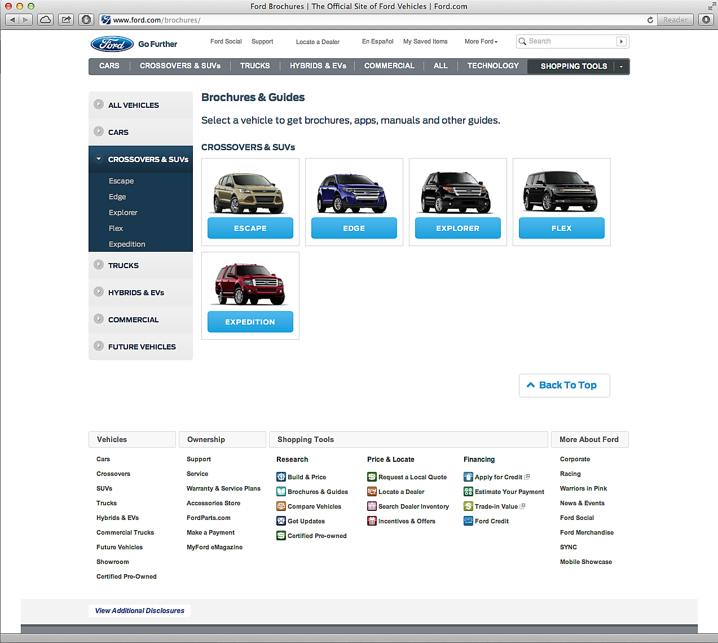718x643 pixels.
Task: Expand COMMERCIAL sidebar section
Action: tap(140, 320)
